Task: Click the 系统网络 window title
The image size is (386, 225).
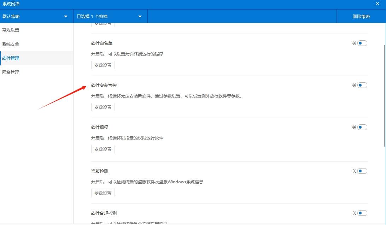Action: [x=11, y=4]
